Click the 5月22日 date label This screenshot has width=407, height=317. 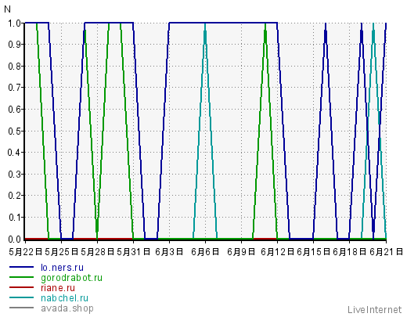coord(26,252)
